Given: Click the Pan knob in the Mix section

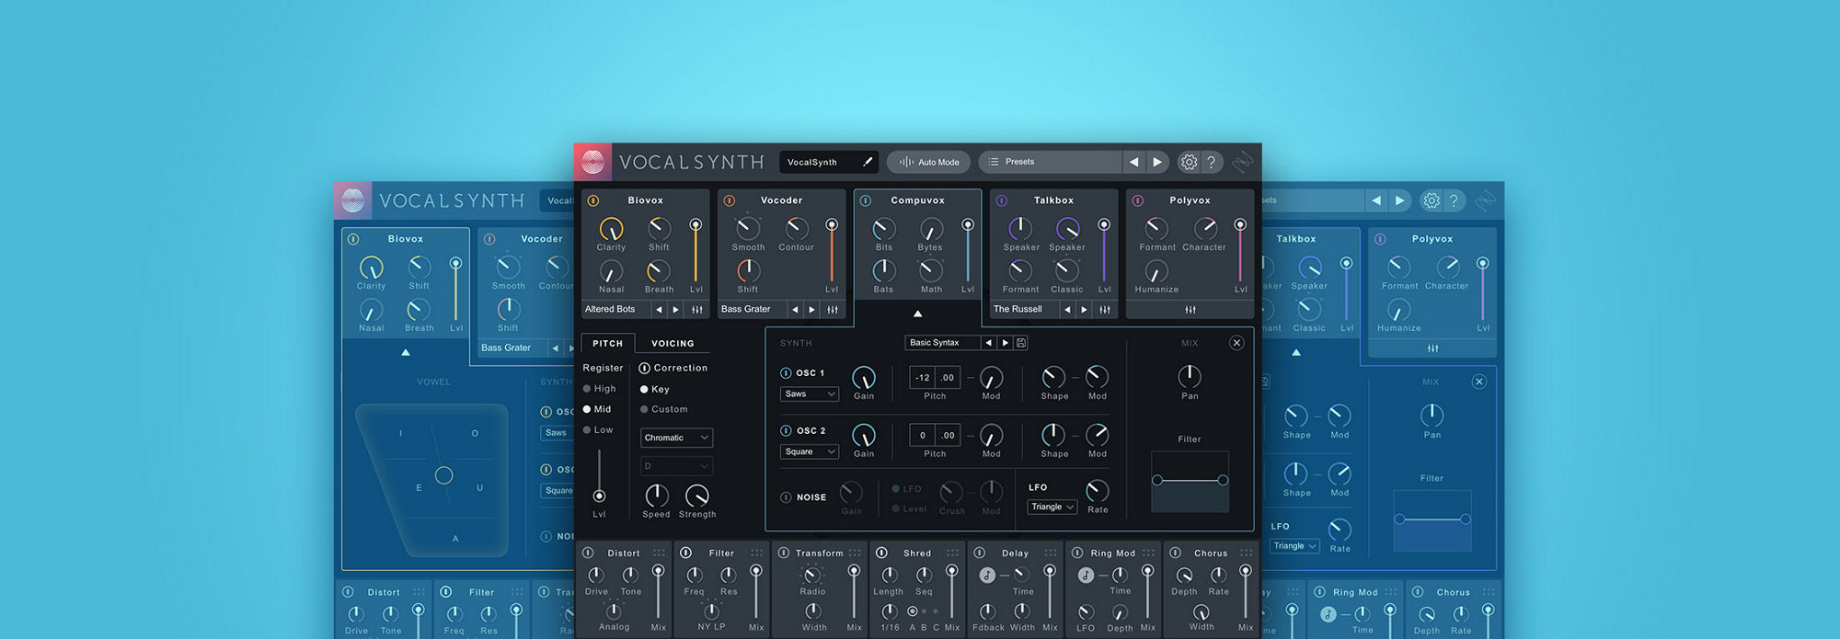Looking at the screenshot, I should (x=1190, y=376).
